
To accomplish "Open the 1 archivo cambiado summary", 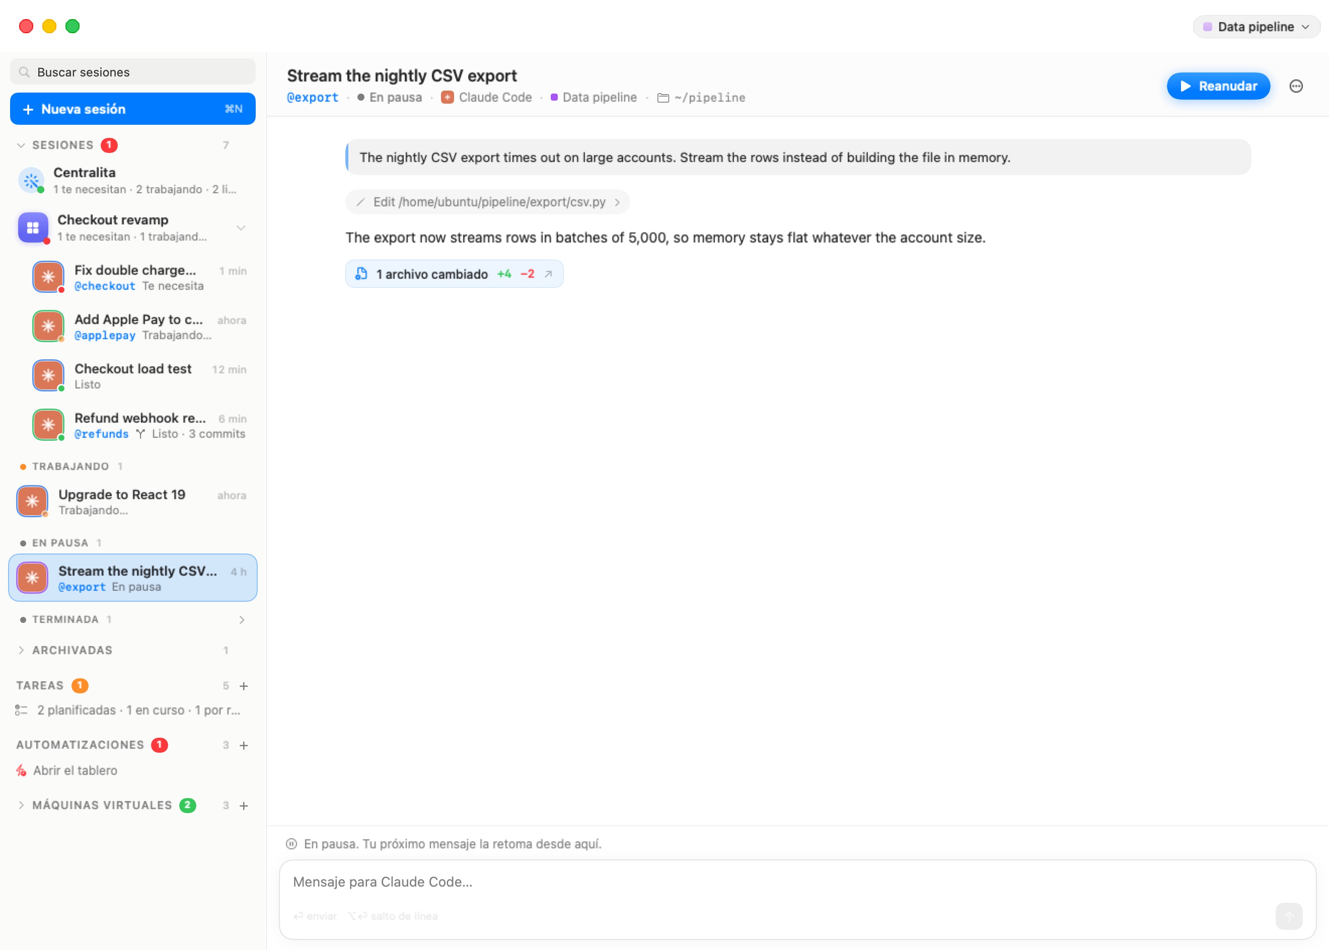I will [454, 274].
